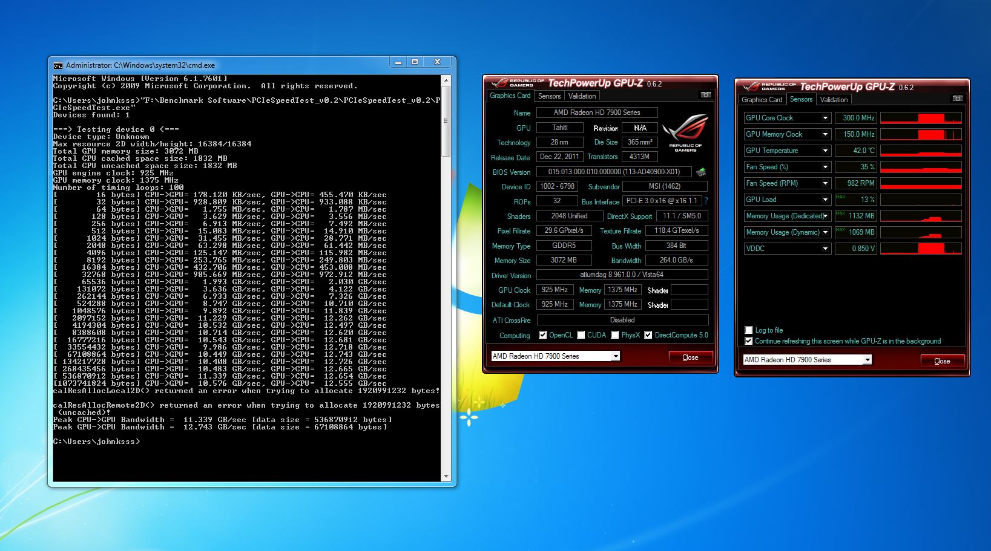The image size is (991, 551).
Task: Open the Memory Usage (Dynamic) dropdown
Action: 825,232
